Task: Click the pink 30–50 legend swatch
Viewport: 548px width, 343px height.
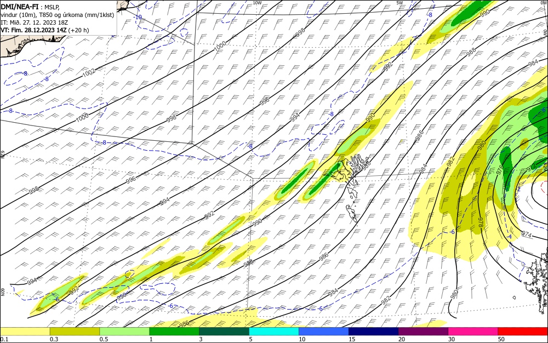Action: point(473,331)
